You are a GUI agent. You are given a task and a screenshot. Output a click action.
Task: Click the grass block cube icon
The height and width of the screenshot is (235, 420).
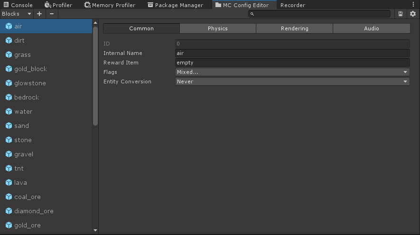[x=9, y=54]
